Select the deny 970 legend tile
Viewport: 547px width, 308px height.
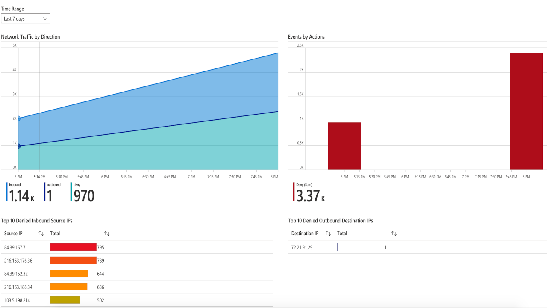click(x=83, y=192)
